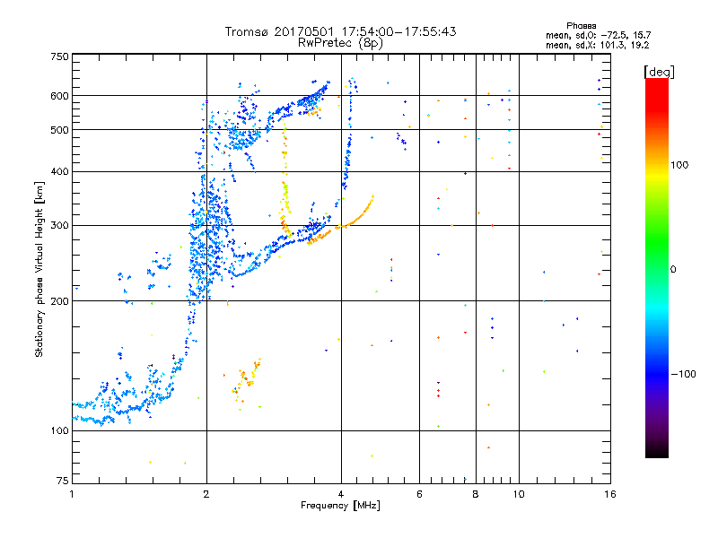Image resolution: width=718 pixels, height=538 pixels.
Task: Click the 16 MHz x-axis tick label
Action: 610,494
